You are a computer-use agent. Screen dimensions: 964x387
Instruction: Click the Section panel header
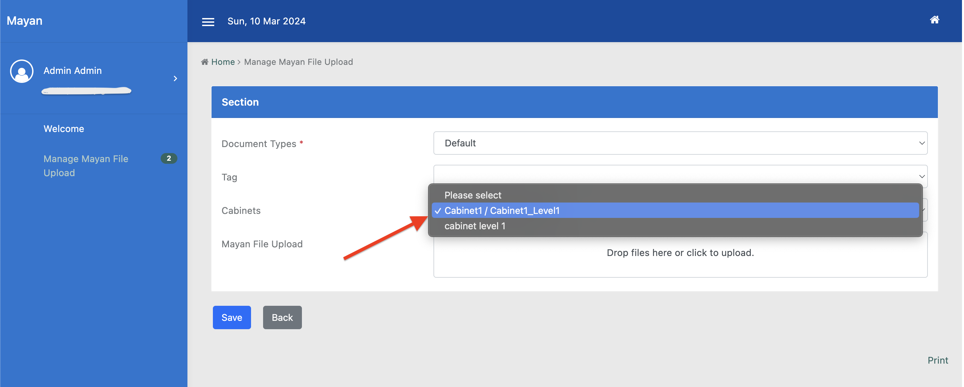[574, 102]
